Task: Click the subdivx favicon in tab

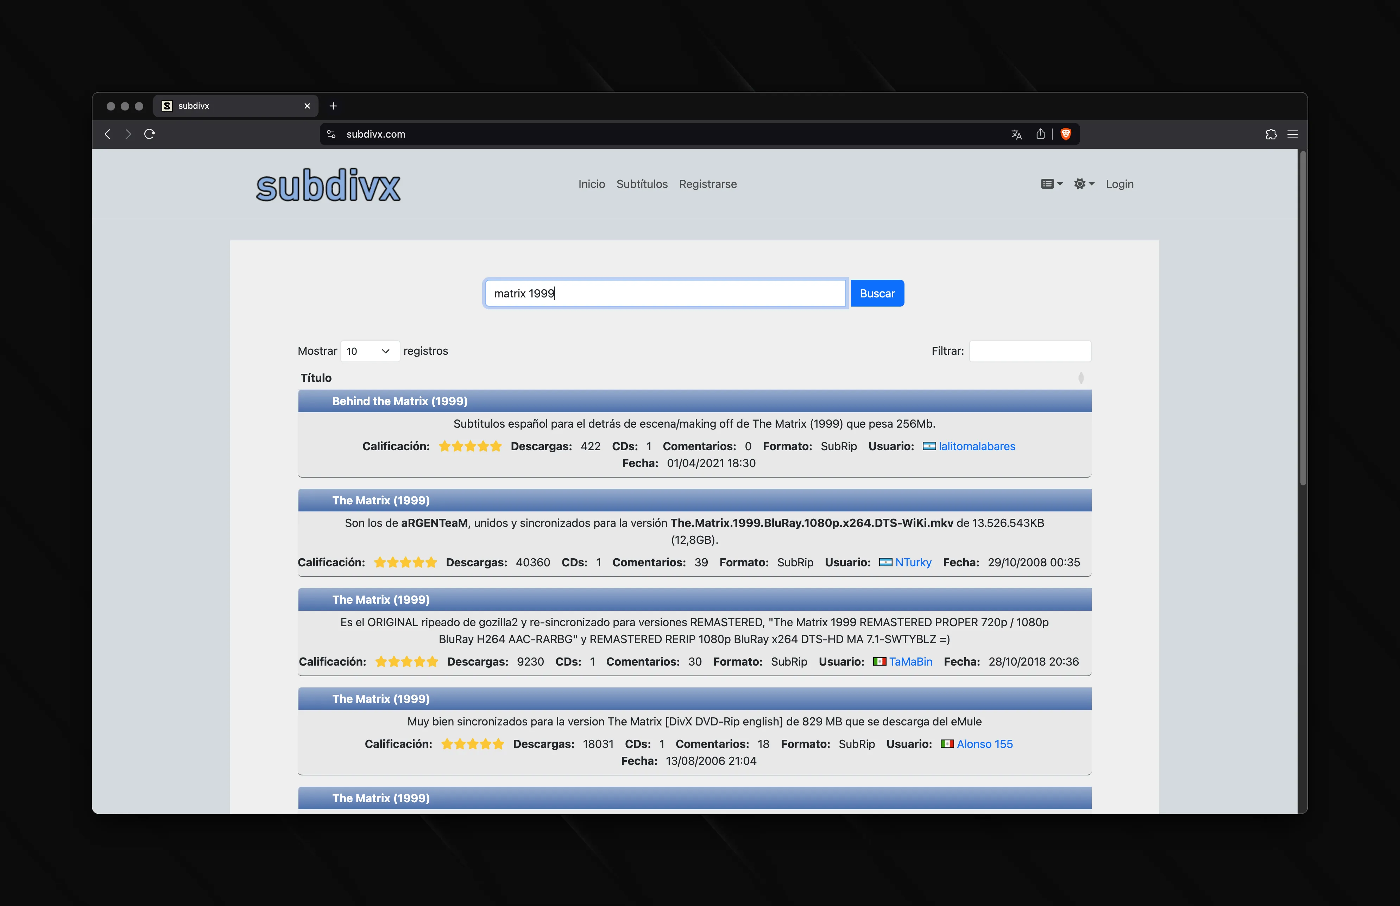Action: [167, 106]
